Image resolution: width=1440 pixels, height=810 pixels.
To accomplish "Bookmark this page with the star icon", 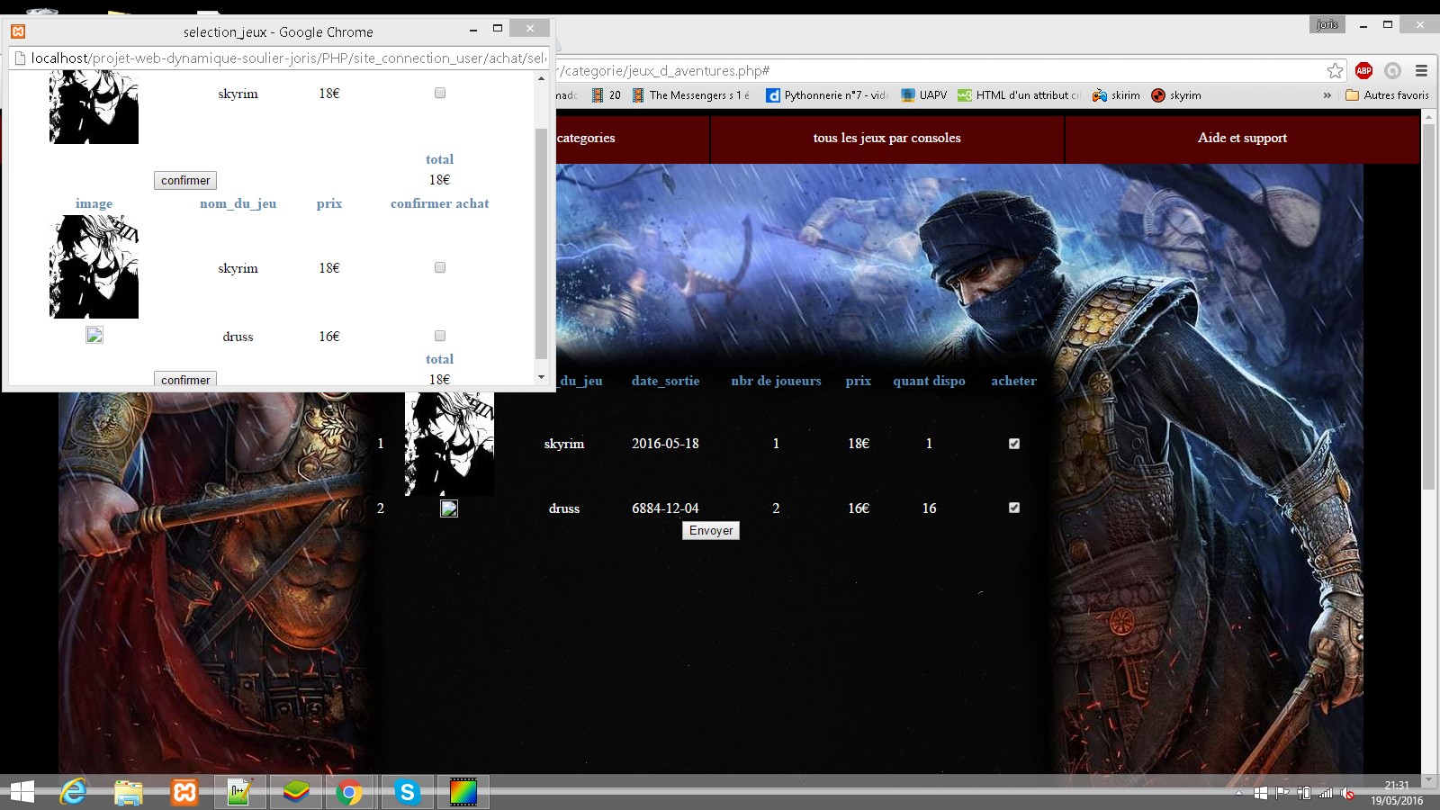I will (1335, 71).
